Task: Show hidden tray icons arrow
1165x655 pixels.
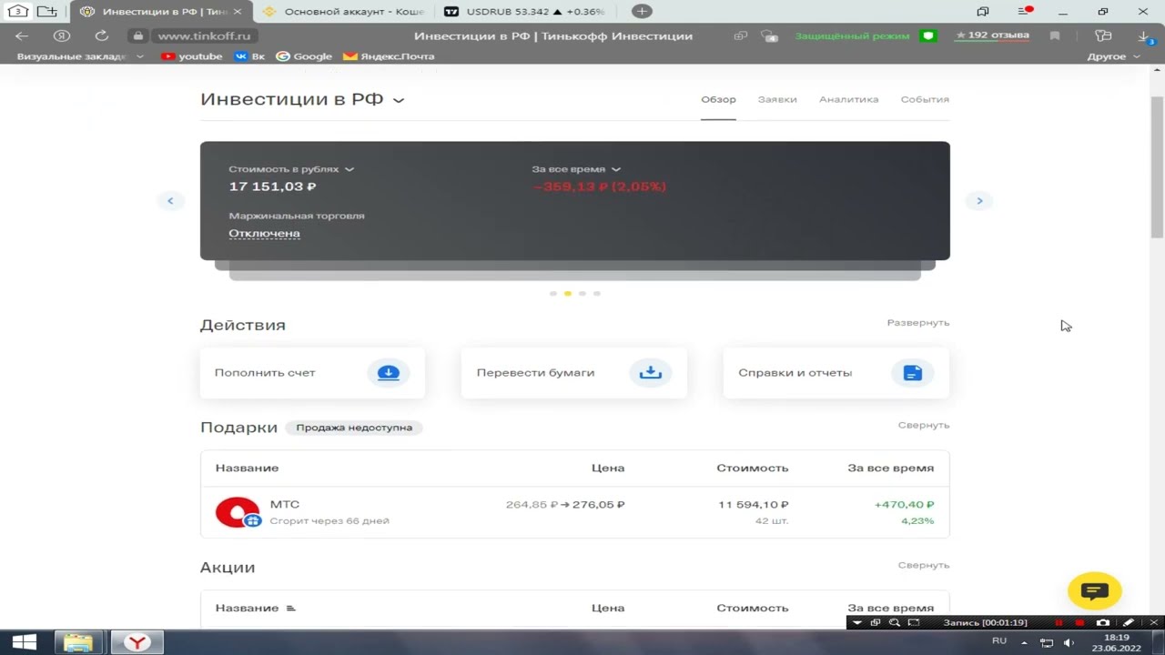Action: [x=1024, y=642]
